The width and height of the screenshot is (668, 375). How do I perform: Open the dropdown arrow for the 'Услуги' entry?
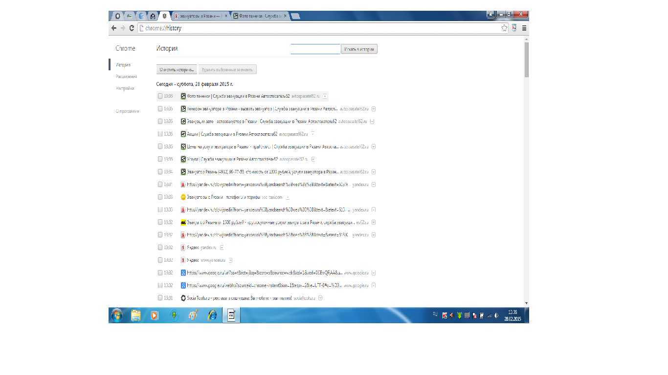click(313, 159)
